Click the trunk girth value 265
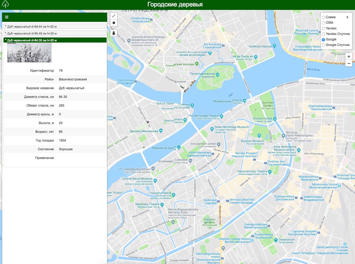This screenshot has width=355, height=264. [x=62, y=106]
